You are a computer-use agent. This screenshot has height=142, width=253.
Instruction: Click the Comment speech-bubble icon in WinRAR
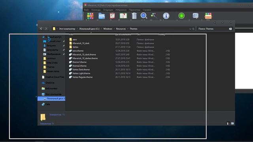point(196,16)
